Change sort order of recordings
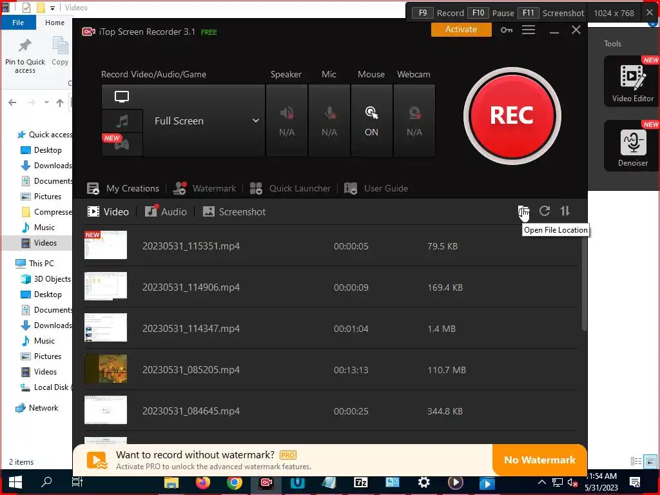The height and width of the screenshot is (495, 660). [565, 211]
